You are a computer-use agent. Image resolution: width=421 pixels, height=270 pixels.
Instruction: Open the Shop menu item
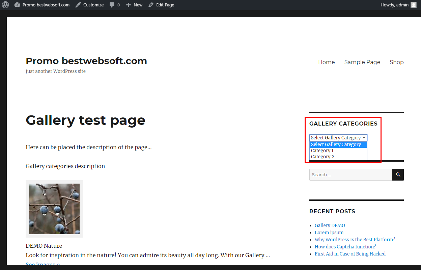(x=397, y=62)
